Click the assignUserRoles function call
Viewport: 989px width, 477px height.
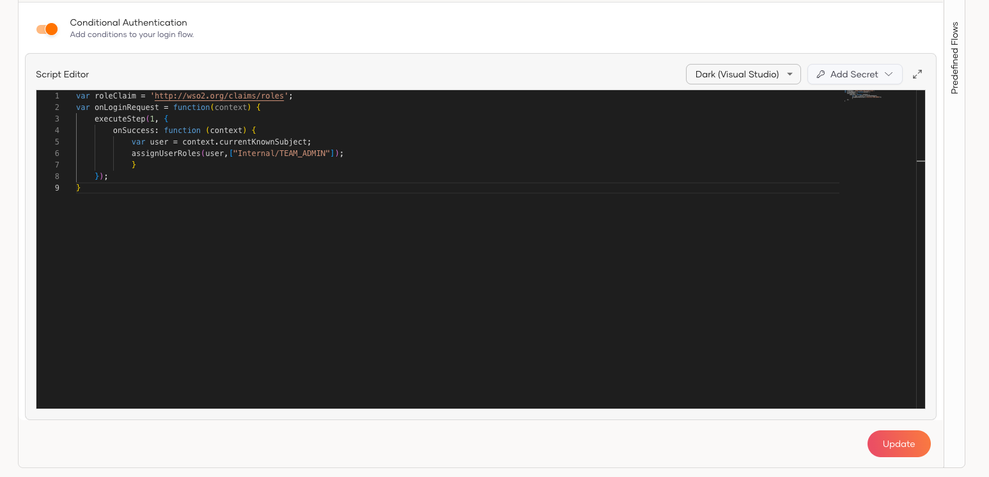tap(166, 153)
